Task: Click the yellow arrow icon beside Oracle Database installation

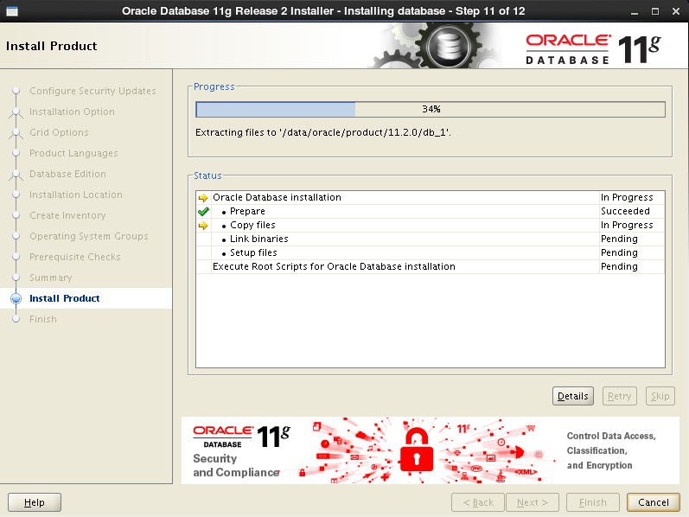Action: click(203, 198)
